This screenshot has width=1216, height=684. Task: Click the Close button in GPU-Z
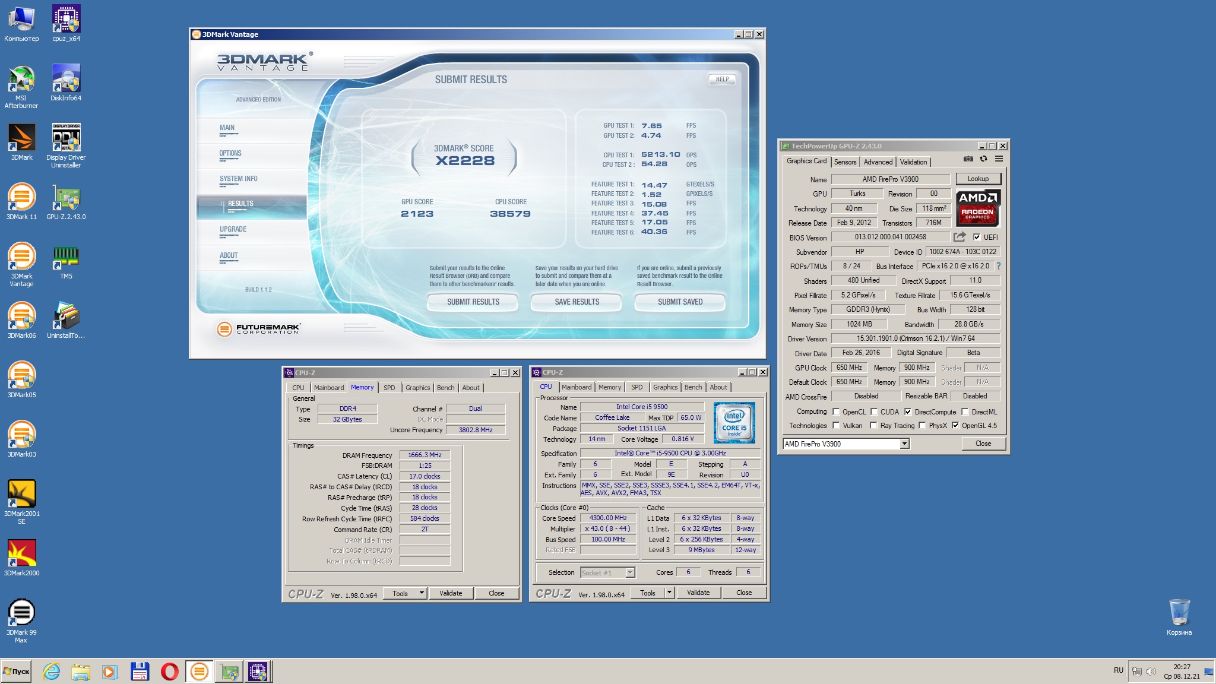pos(983,444)
